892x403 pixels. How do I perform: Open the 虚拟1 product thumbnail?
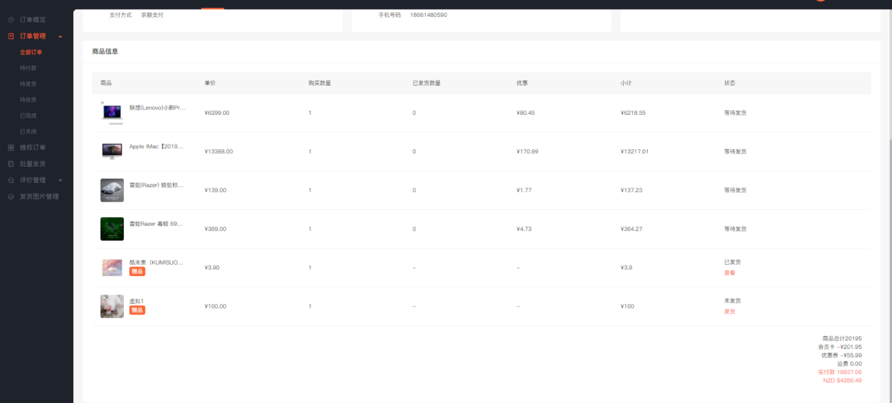(x=112, y=306)
